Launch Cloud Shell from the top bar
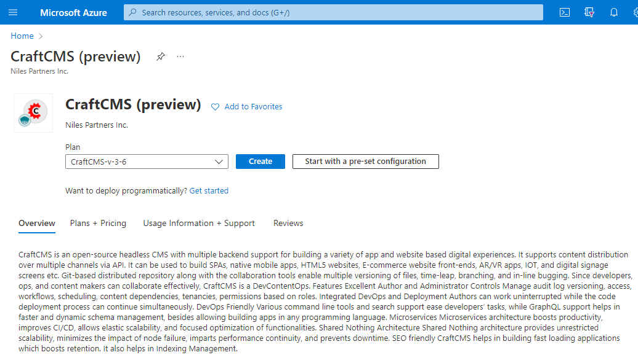 tap(564, 12)
